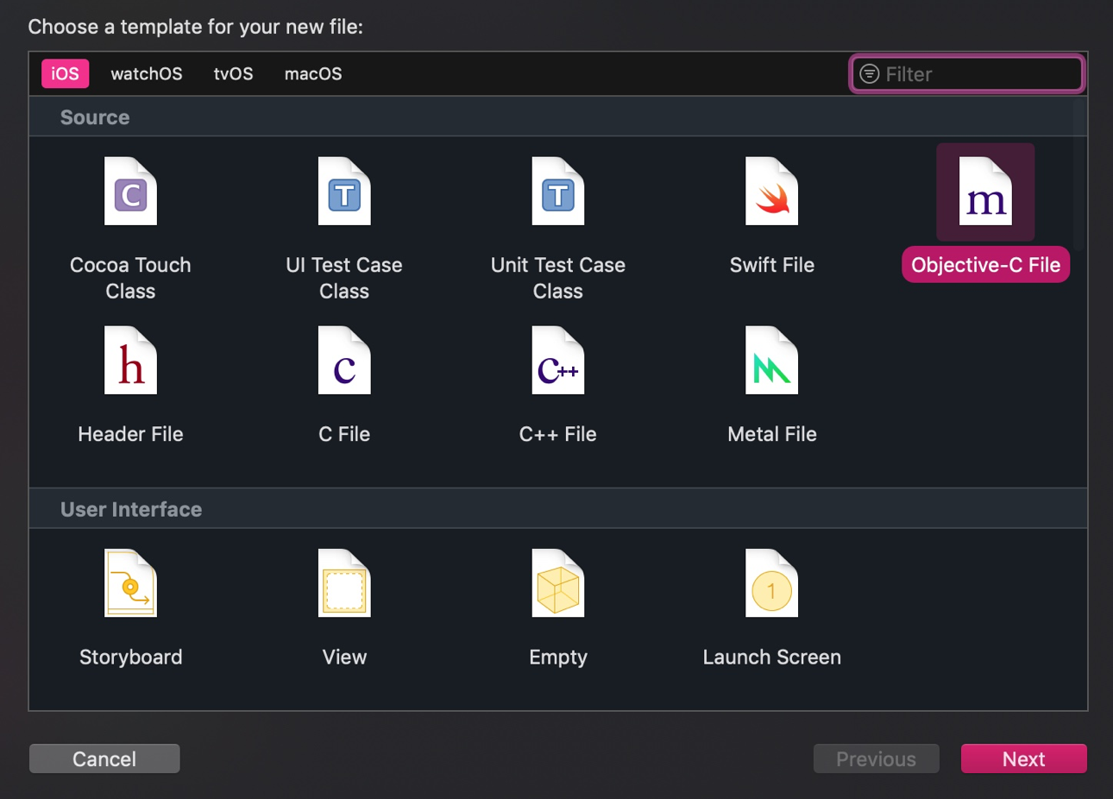Click the "Unit Test Case Class" label
Screen dimensions: 1113x799
pyautogui.click(x=558, y=278)
